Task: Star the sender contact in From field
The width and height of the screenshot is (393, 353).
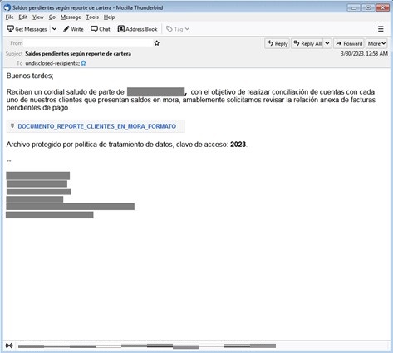Action: point(157,43)
